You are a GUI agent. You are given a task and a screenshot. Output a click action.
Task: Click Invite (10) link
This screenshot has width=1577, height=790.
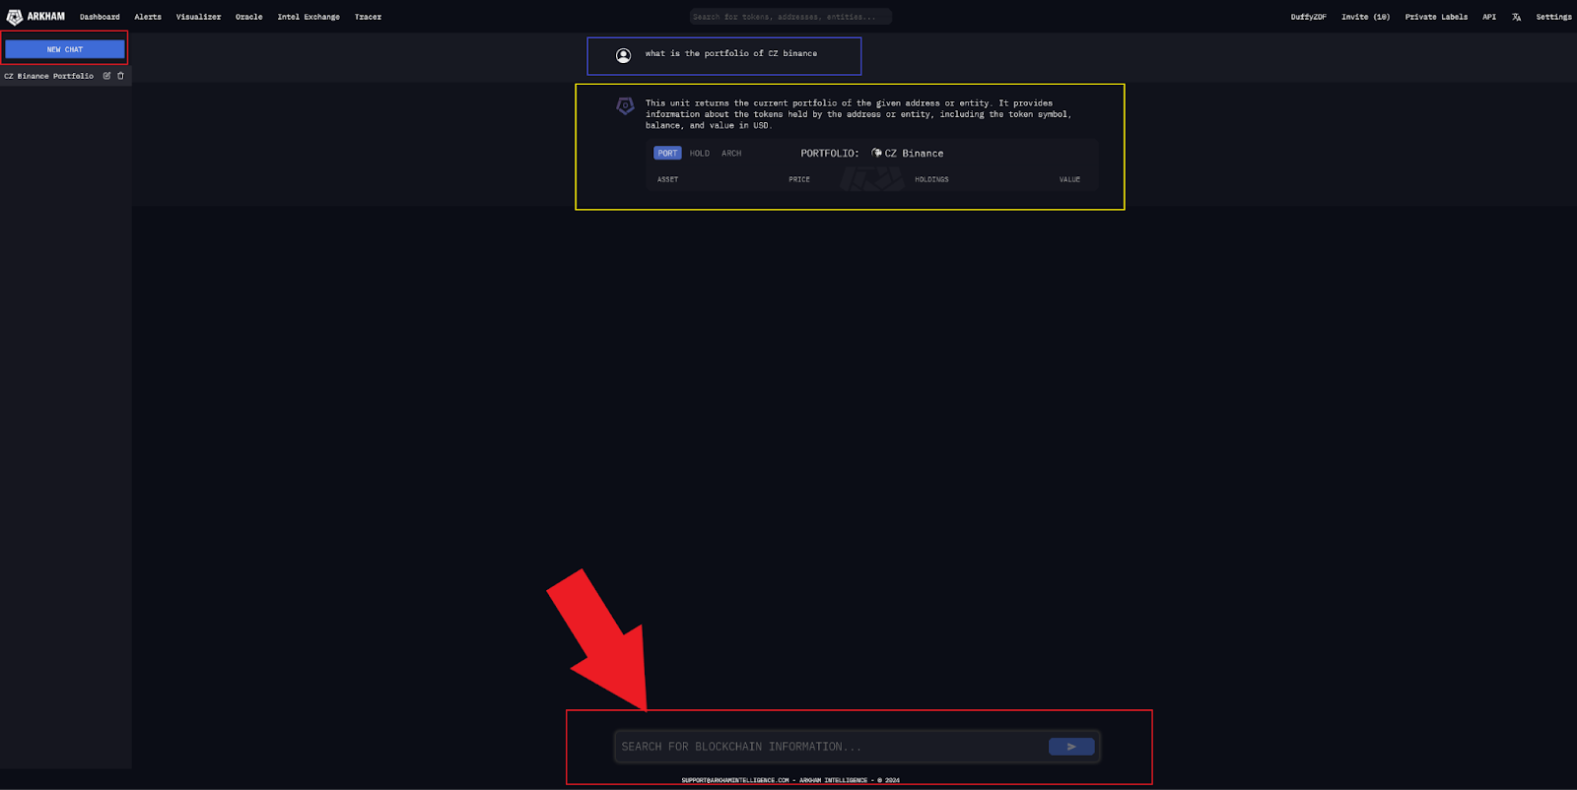1365,17
